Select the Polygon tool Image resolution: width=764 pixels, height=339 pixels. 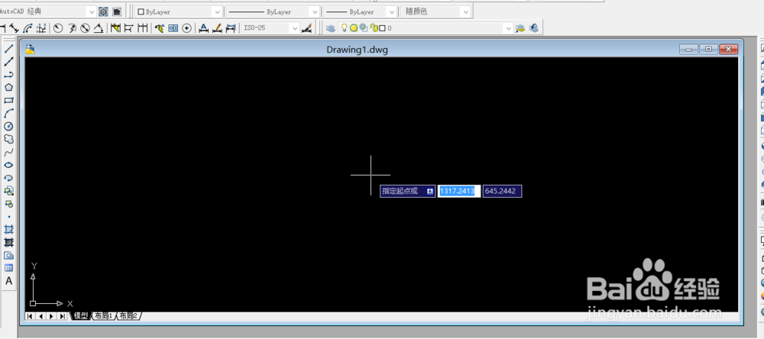8,88
